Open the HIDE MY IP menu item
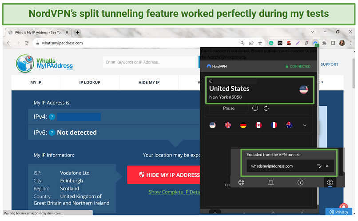Screen dimensions: 358x221 pos(149,82)
